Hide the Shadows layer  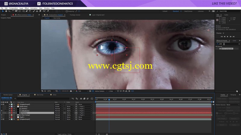click(2, 111)
